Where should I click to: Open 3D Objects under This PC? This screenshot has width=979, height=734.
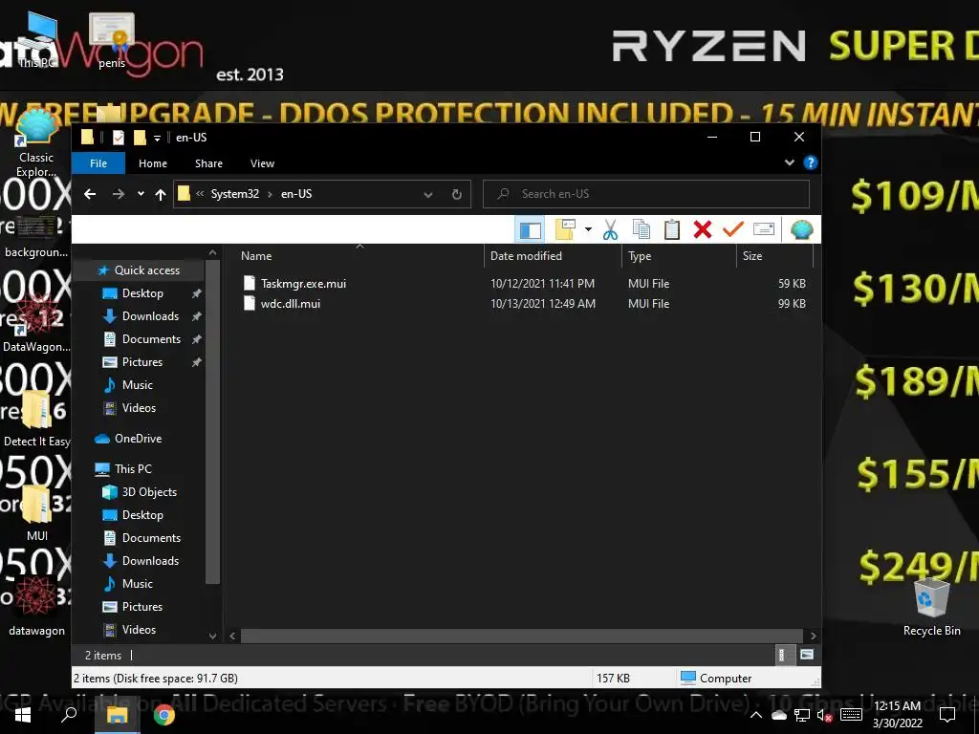point(149,492)
